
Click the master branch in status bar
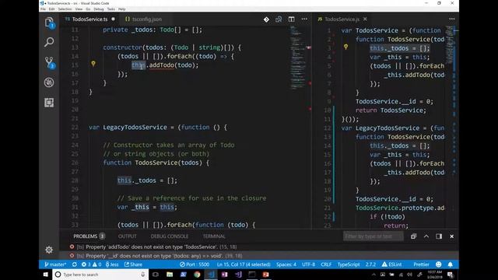coord(55,264)
